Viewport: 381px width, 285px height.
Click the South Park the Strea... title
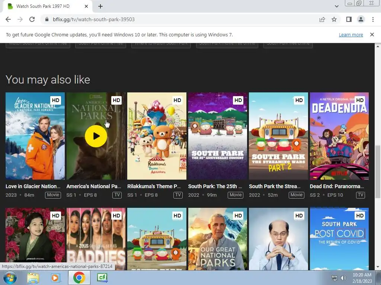click(275, 186)
